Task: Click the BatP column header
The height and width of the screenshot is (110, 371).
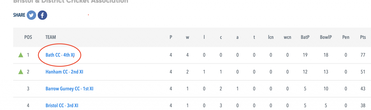Action: click(305, 37)
